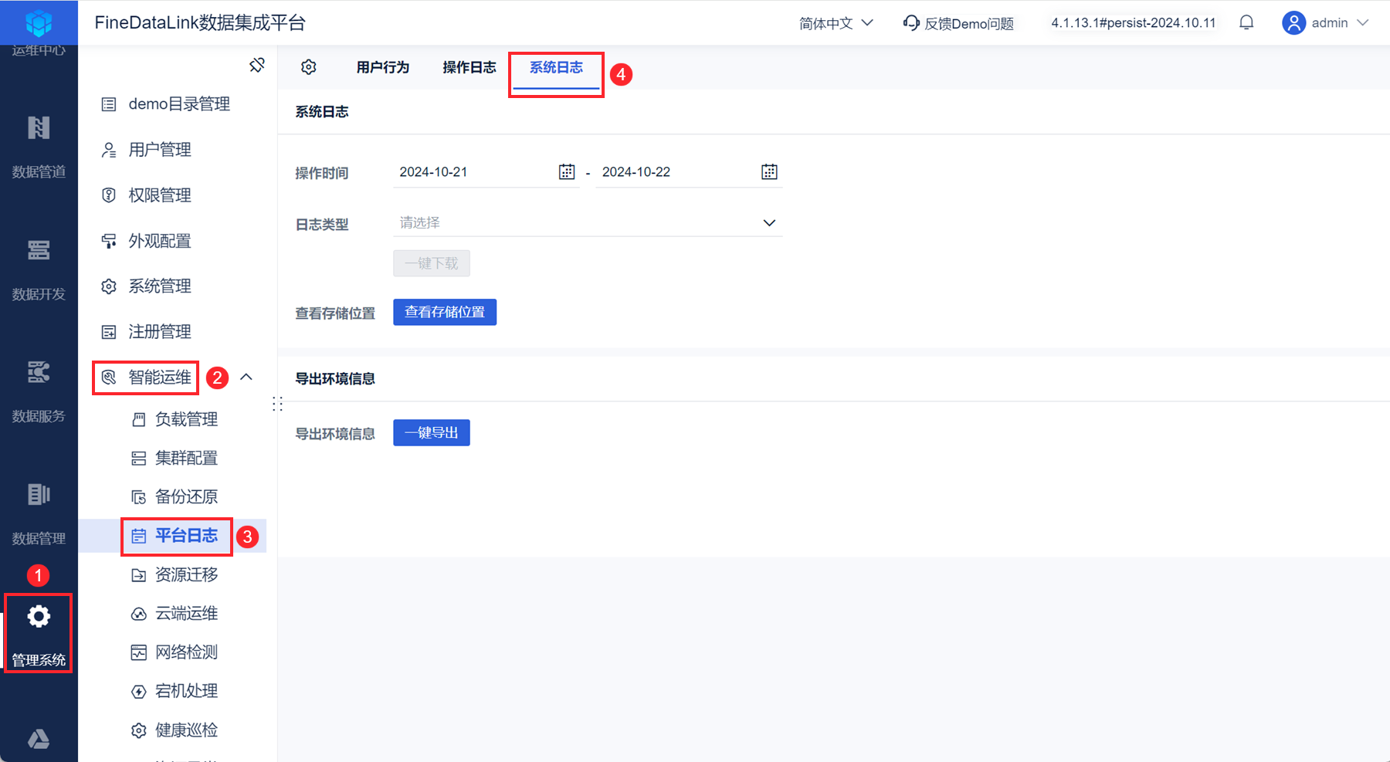
Task: Click the admin user avatar icon
Action: [1293, 23]
